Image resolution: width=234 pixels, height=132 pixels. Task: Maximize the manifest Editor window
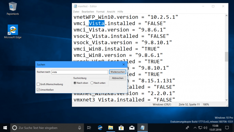click(213, 6)
